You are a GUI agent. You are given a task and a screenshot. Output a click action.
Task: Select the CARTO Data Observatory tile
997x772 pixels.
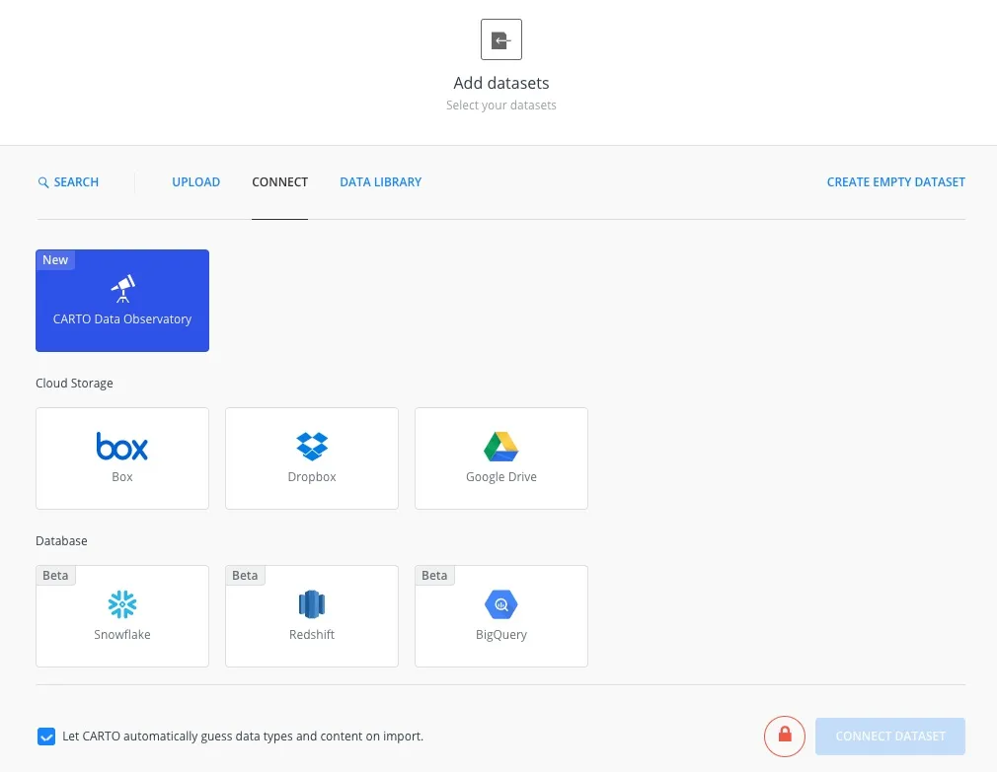point(121,301)
